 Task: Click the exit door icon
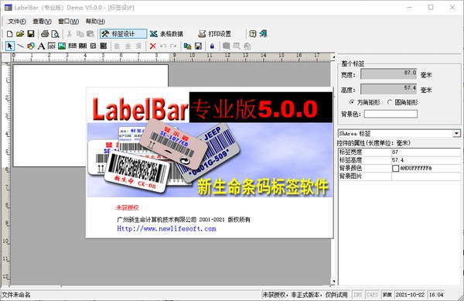(x=264, y=34)
